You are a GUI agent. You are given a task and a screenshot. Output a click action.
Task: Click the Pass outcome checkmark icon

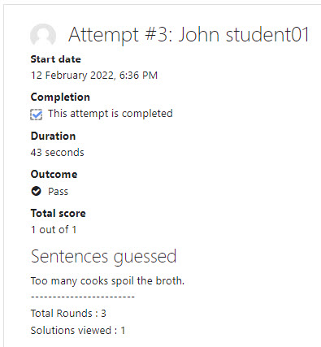(x=36, y=191)
